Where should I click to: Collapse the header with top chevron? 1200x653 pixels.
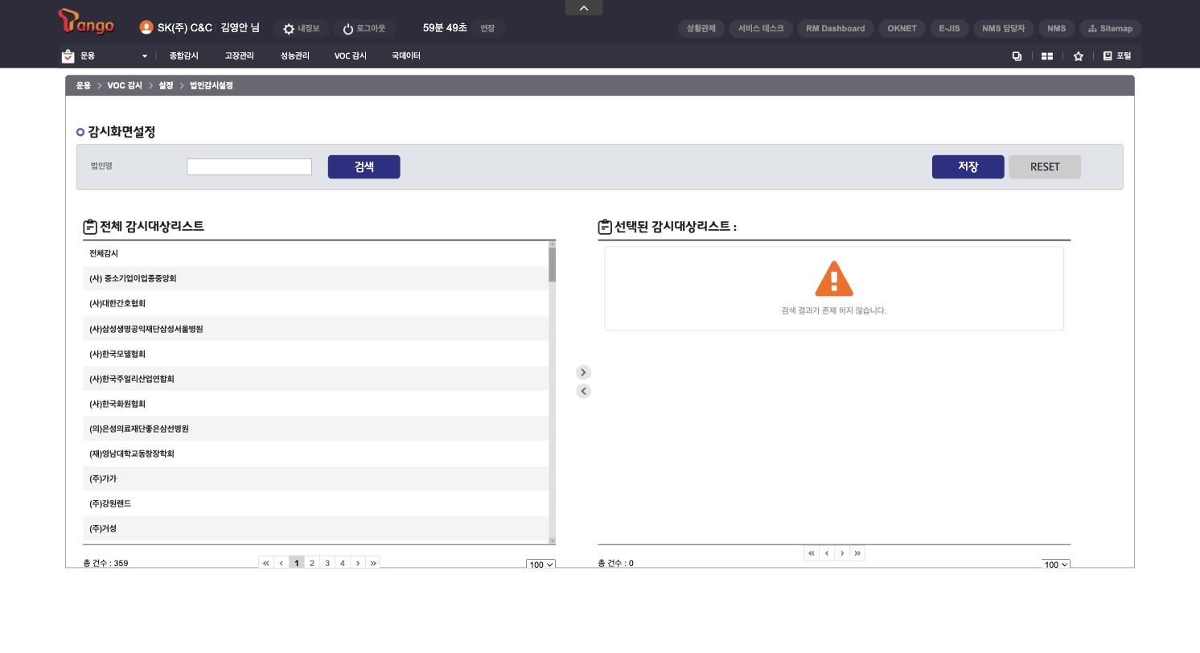coord(584,7)
